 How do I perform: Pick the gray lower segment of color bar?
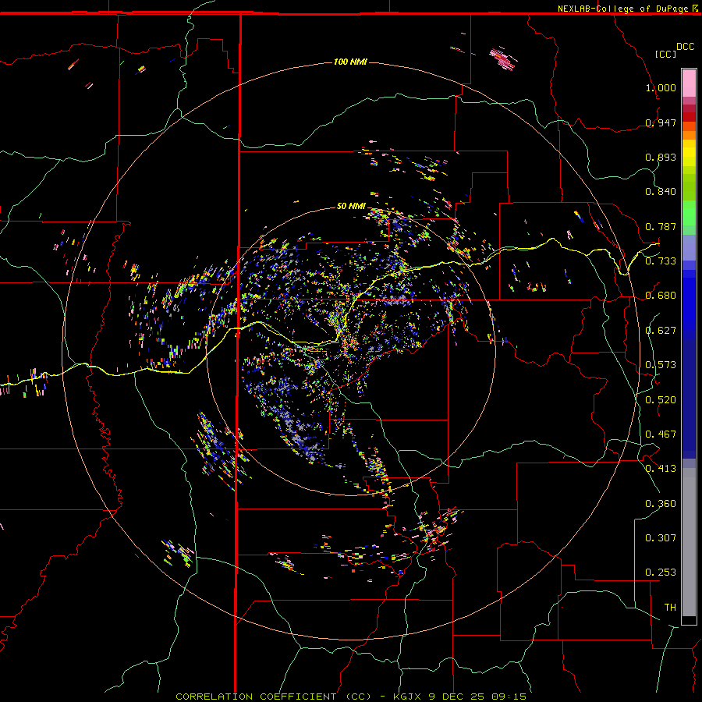689,542
